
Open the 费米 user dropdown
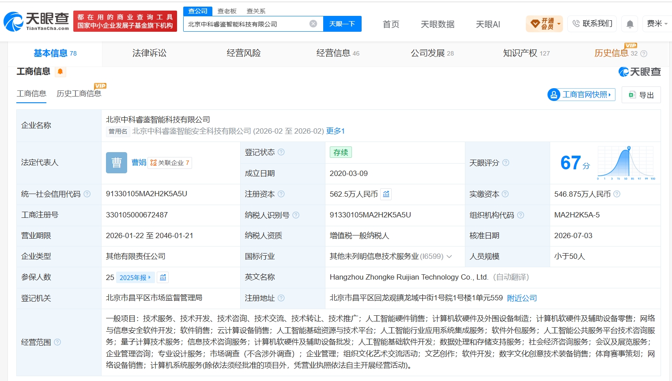tap(657, 24)
